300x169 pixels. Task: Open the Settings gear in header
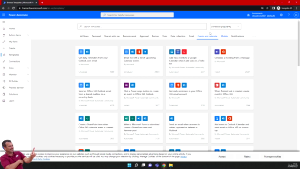click(281, 15)
